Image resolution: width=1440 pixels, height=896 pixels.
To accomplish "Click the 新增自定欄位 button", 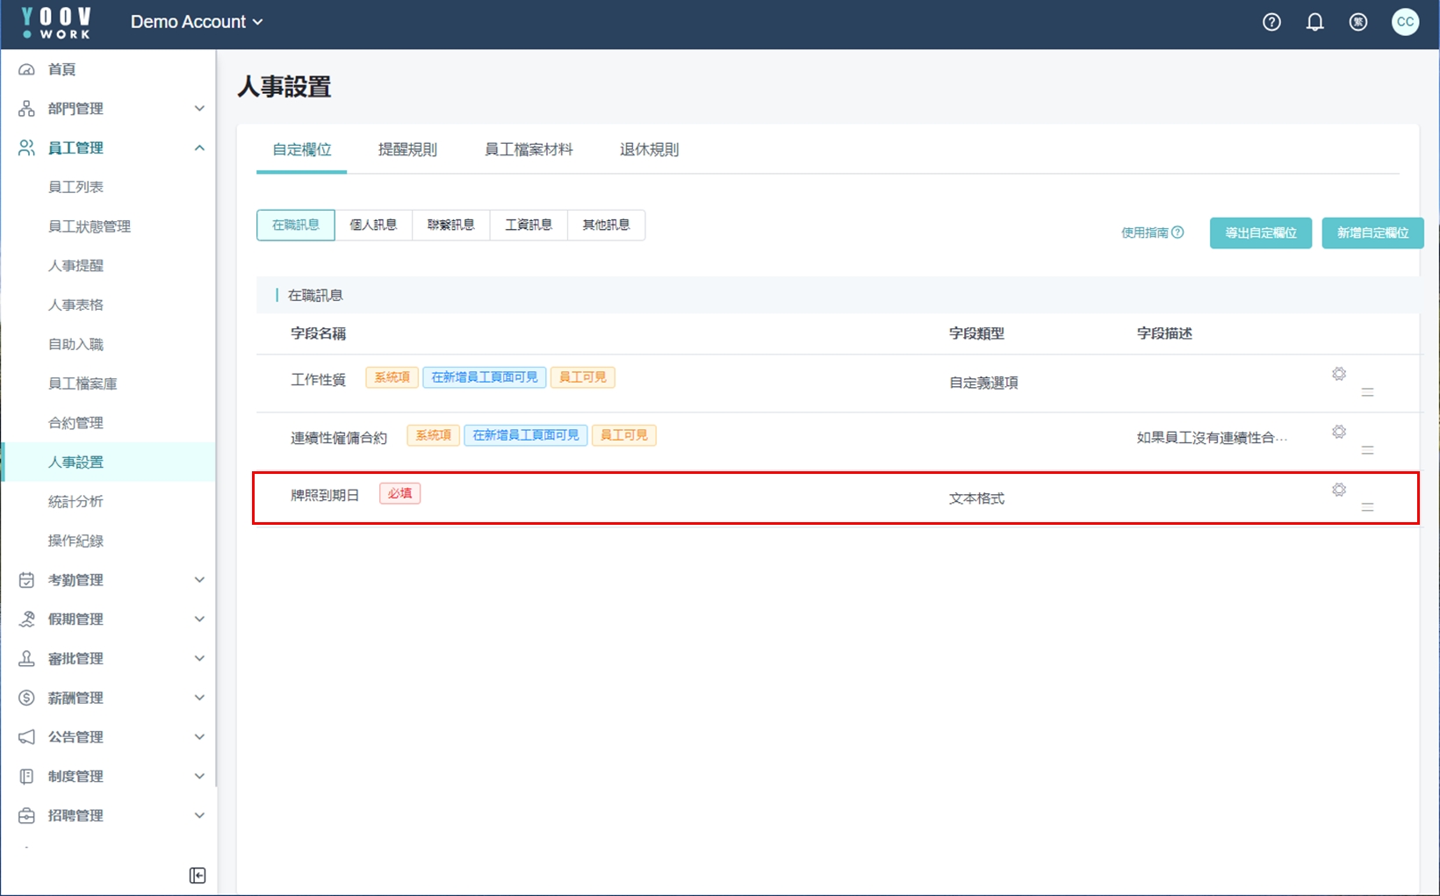I will (1372, 233).
